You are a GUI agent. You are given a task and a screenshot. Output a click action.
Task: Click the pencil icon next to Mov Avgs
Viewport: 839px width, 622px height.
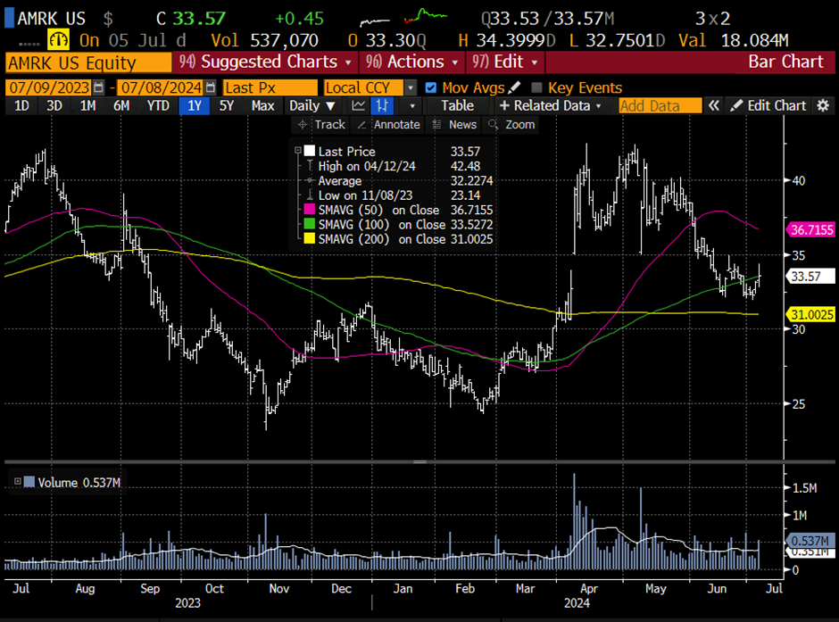coord(513,87)
